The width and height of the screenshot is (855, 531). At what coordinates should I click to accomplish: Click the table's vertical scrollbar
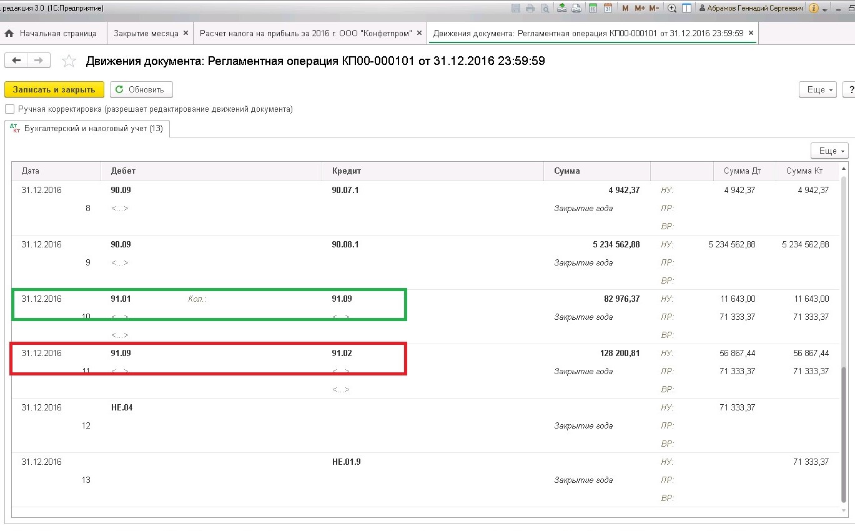point(844,337)
